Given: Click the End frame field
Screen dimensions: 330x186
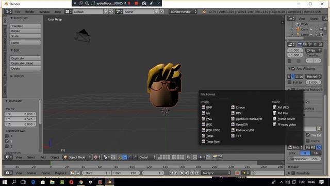Looking at the screenshot, I should (126, 173).
